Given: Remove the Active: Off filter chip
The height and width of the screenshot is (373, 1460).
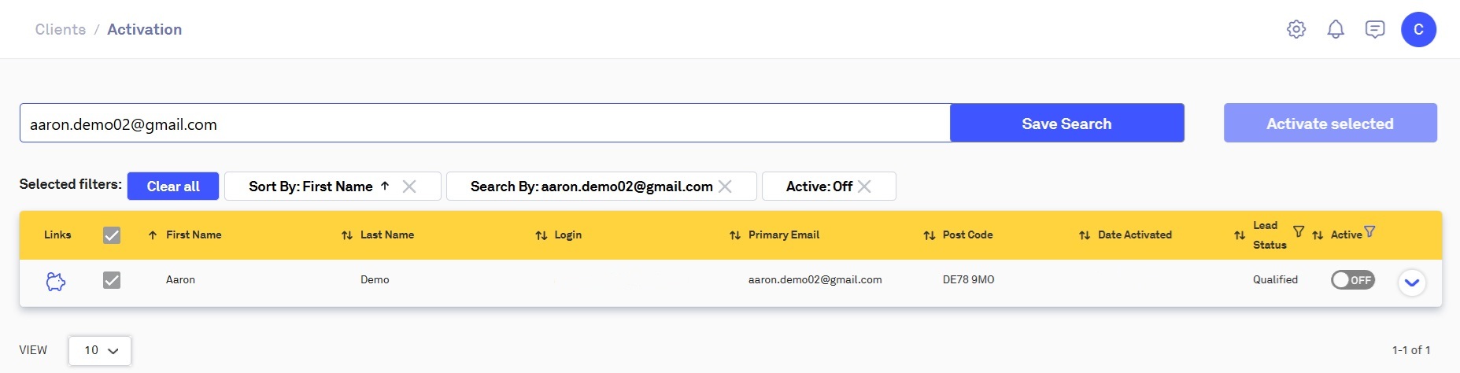Looking at the screenshot, I should point(864,186).
